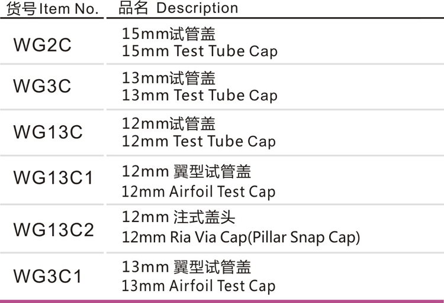Click the "12mm试管盖" Chinese description
The image size is (444, 303).
point(168,124)
